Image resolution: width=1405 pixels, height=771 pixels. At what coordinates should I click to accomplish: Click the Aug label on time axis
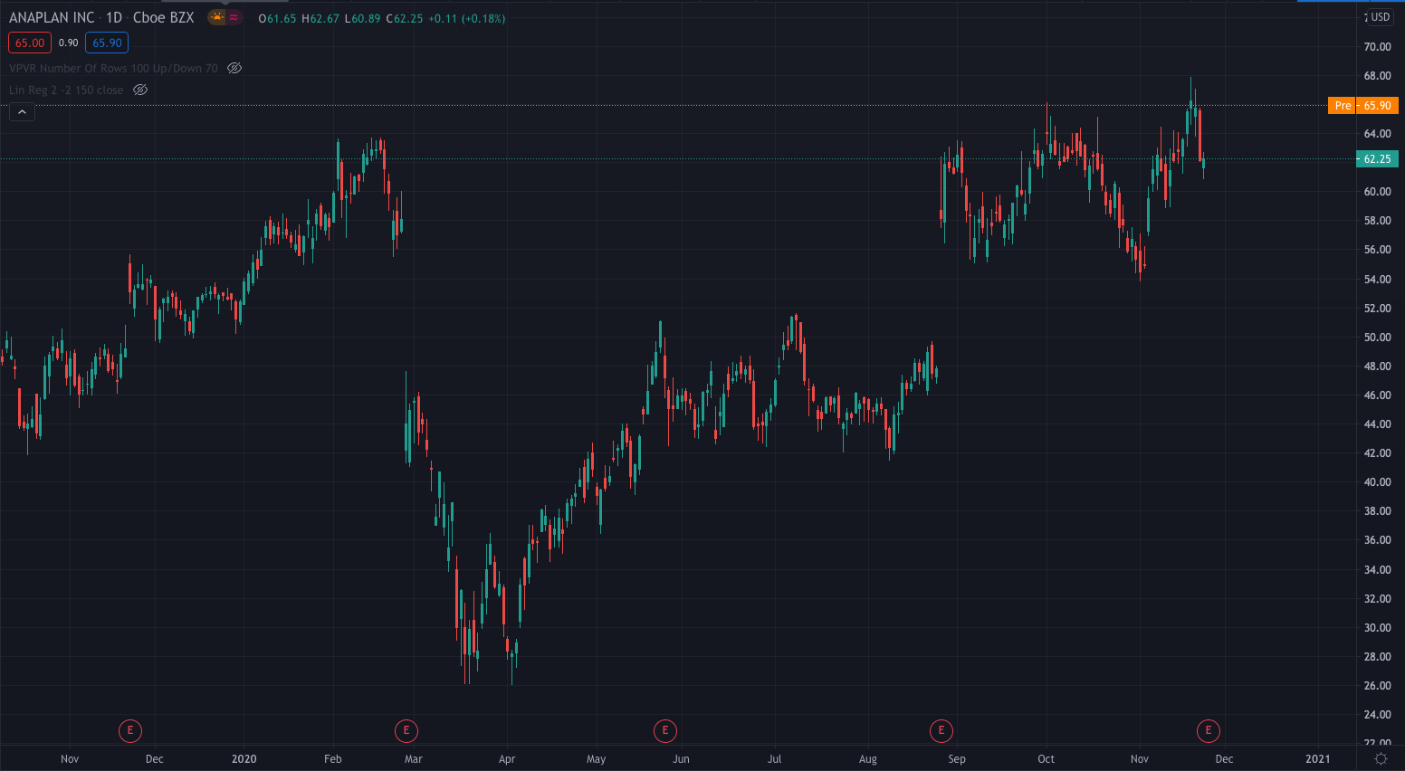click(868, 758)
